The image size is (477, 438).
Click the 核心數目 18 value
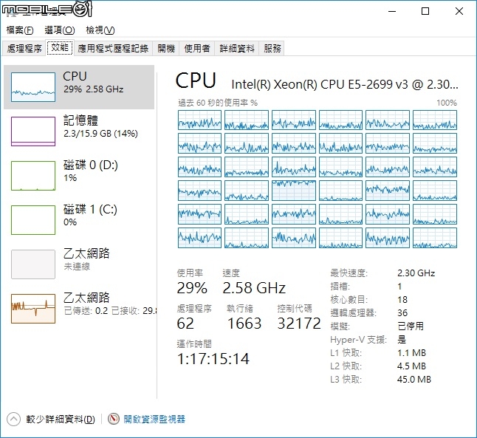click(402, 300)
